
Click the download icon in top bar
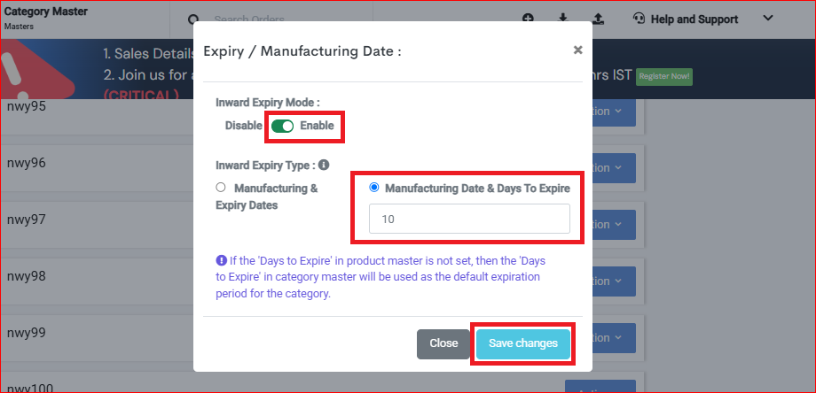pos(562,19)
